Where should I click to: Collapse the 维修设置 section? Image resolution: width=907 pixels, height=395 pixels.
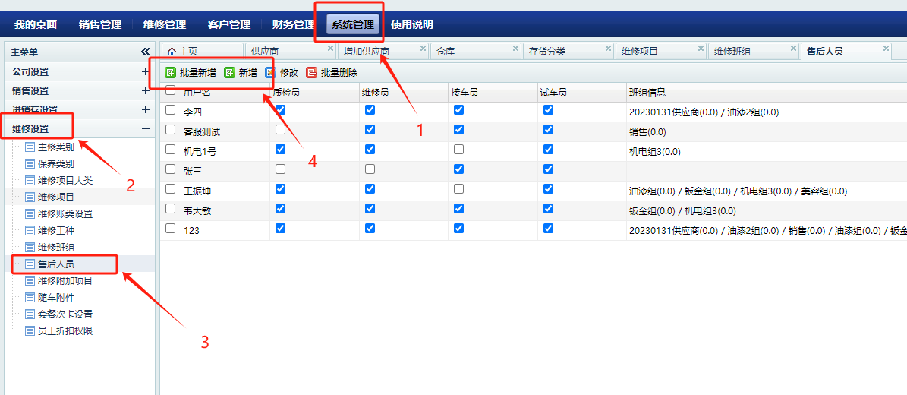[146, 128]
